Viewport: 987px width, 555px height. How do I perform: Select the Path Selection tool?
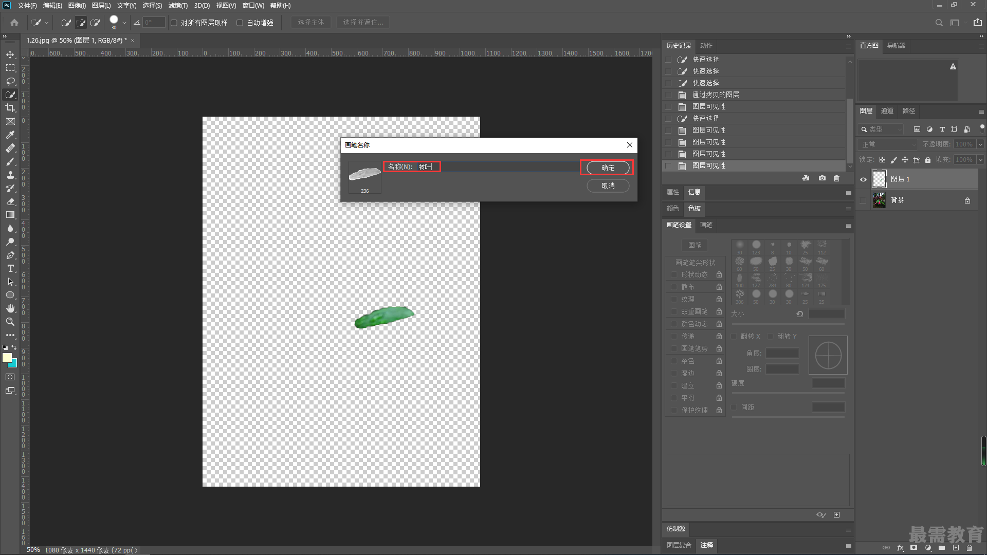tap(10, 282)
